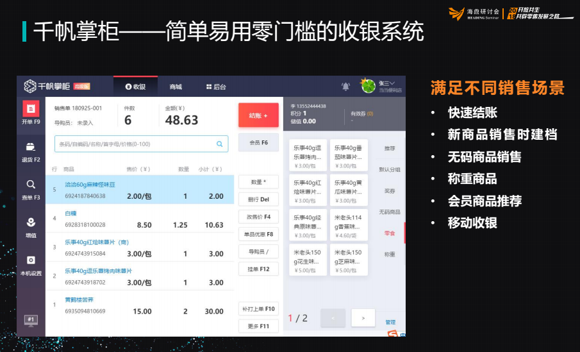This screenshot has width=580, height=352.
Task: Select the 推荐 category tab
Action: (390, 148)
